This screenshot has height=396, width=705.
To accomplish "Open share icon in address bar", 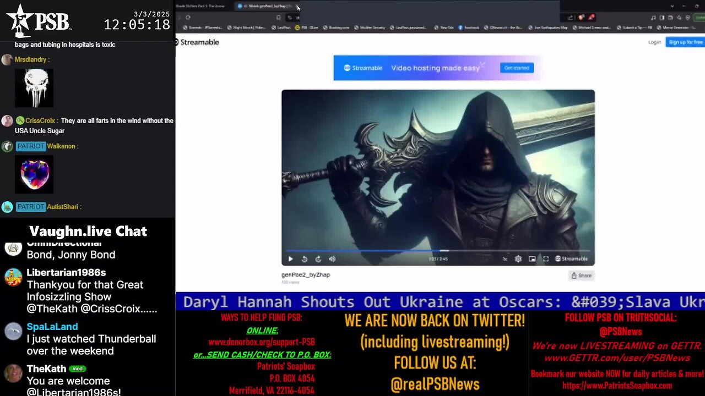I will click(571, 18).
